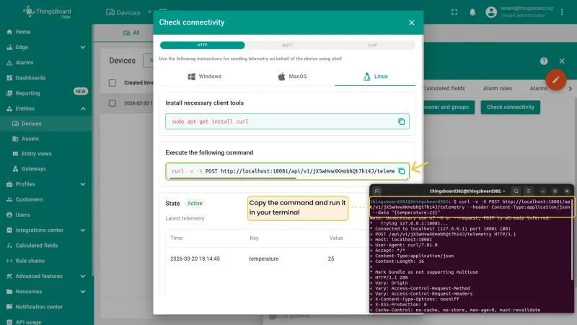Open Entity views in sidebar
577x325 pixels.
click(x=37, y=154)
